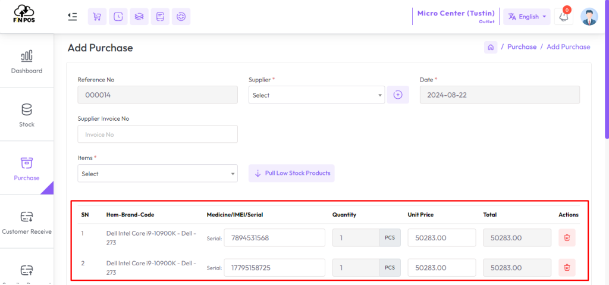Click the Date field 2024-08-22
The width and height of the screenshot is (609, 285).
click(500, 95)
